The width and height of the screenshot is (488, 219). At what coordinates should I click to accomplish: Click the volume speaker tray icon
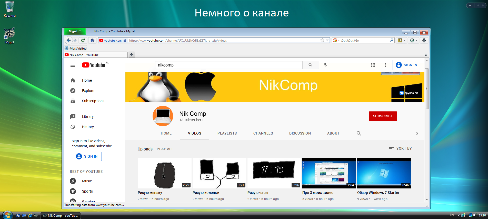tap(475, 215)
